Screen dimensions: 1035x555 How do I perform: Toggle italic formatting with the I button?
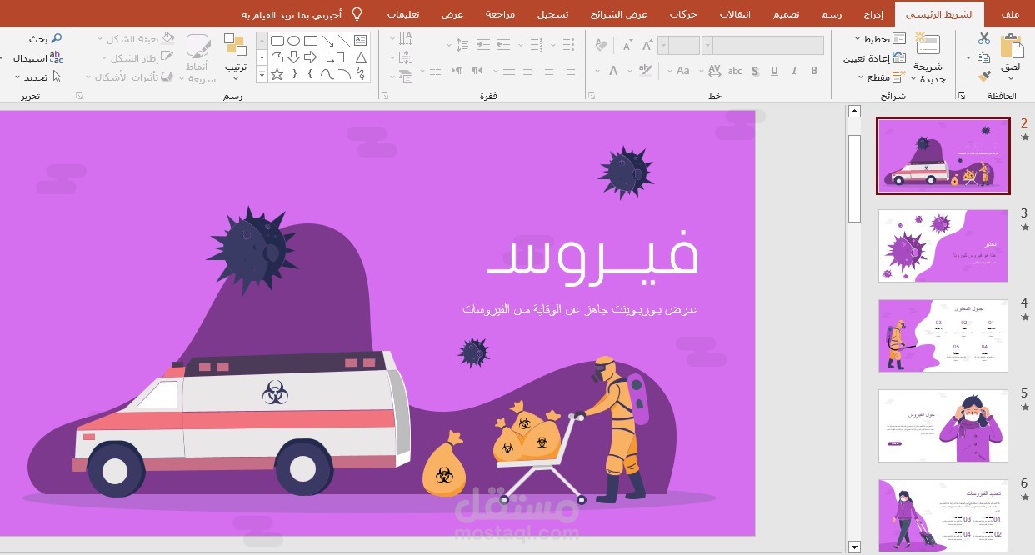(x=794, y=71)
